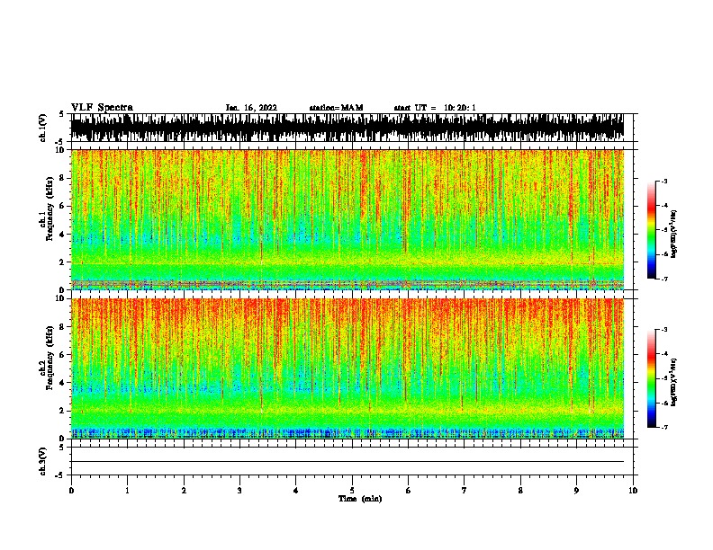Click the date label Jan. 16, 2022
The image size is (713, 550).
[x=251, y=108]
